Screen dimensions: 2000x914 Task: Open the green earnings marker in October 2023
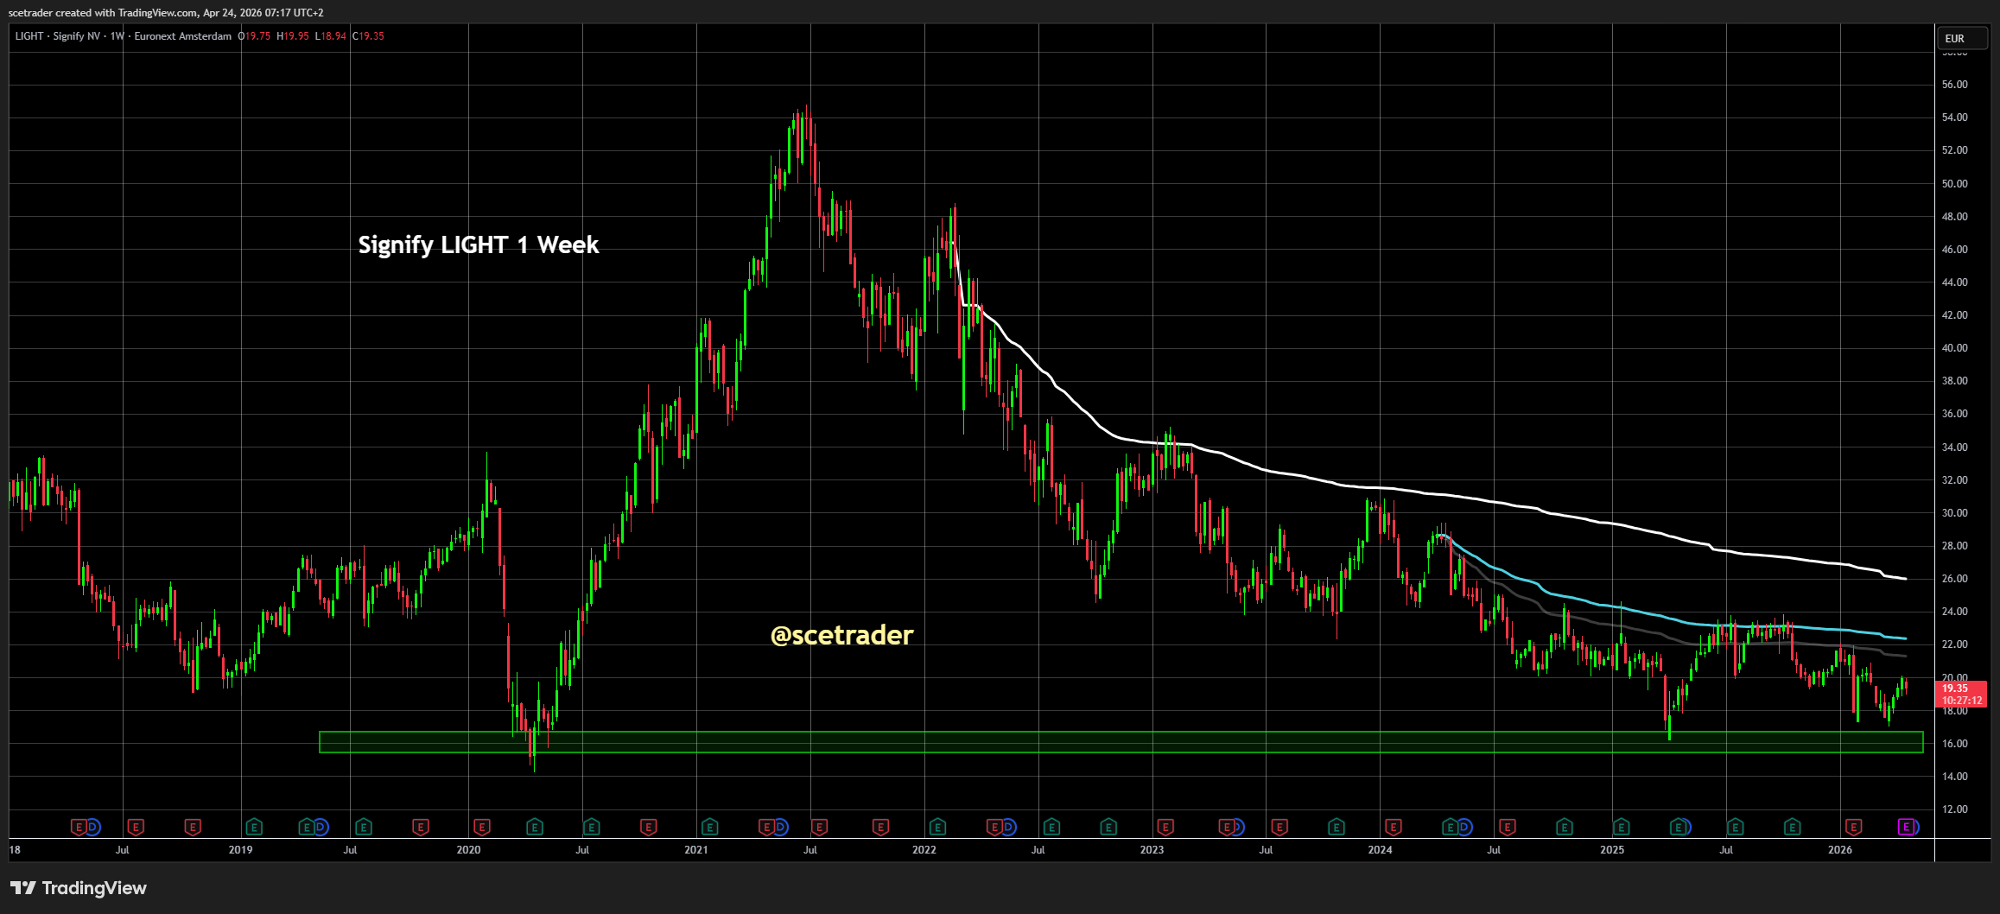(1337, 828)
